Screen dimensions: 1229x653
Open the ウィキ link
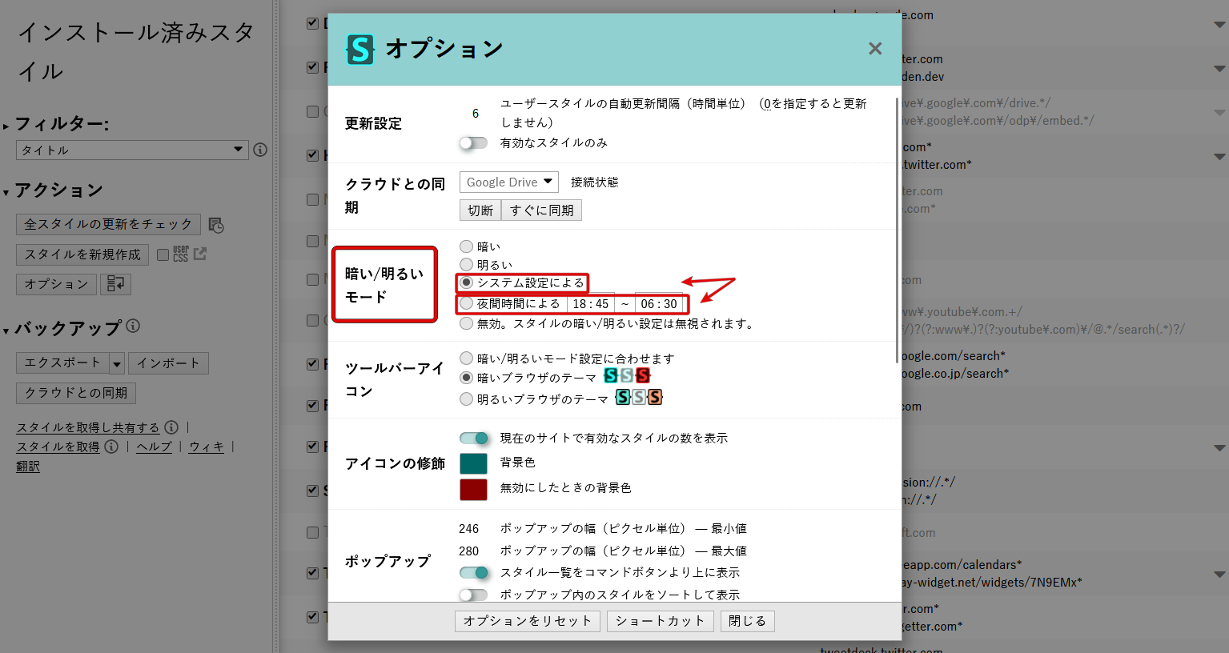tap(207, 447)
